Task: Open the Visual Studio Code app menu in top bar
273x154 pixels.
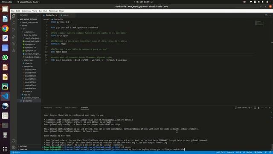Action: click(29, 2)
